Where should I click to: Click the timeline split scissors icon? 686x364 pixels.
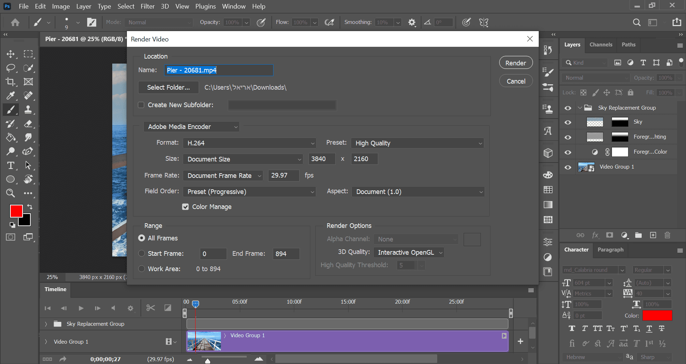pyautogui.click(x=150, y=308)
